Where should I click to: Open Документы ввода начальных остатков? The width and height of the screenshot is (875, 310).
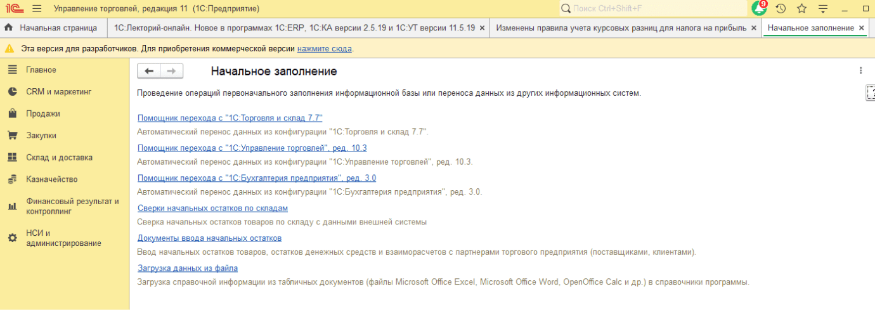209,238
